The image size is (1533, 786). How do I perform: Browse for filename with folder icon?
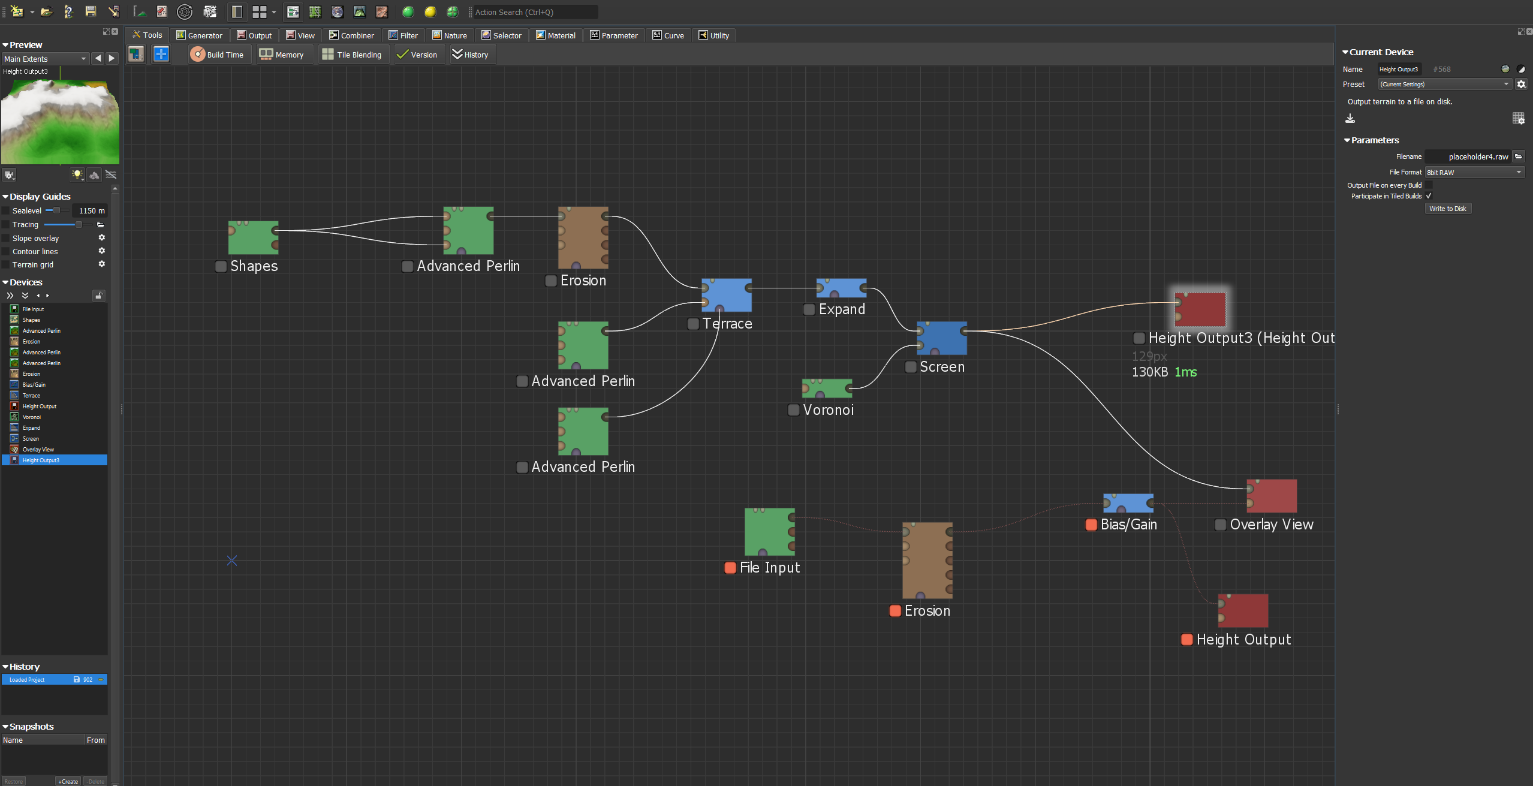tap(1518, 156)
